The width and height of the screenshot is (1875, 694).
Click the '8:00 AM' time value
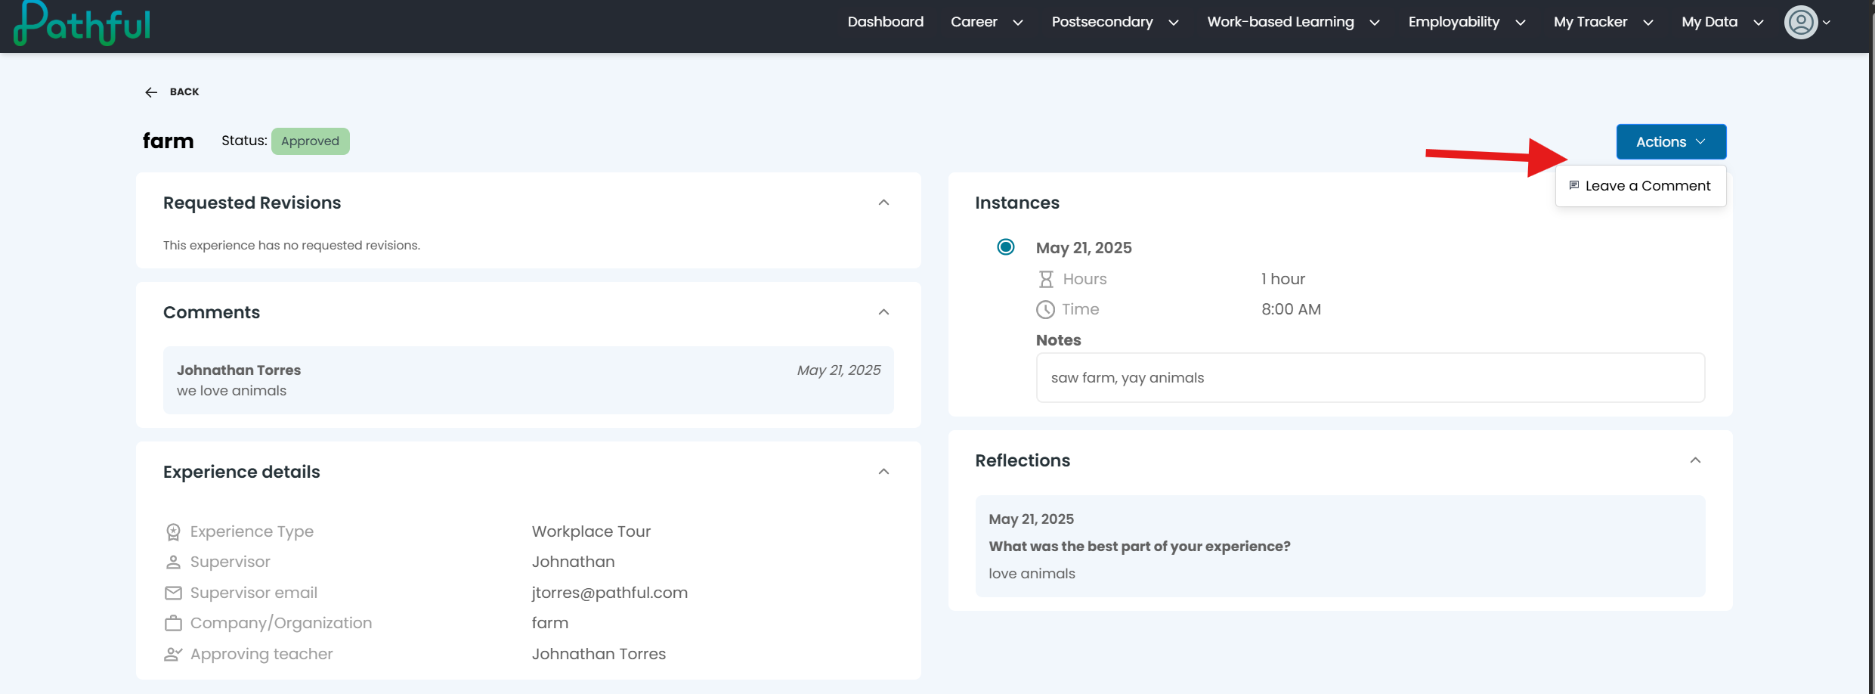tap(1291, 309)
